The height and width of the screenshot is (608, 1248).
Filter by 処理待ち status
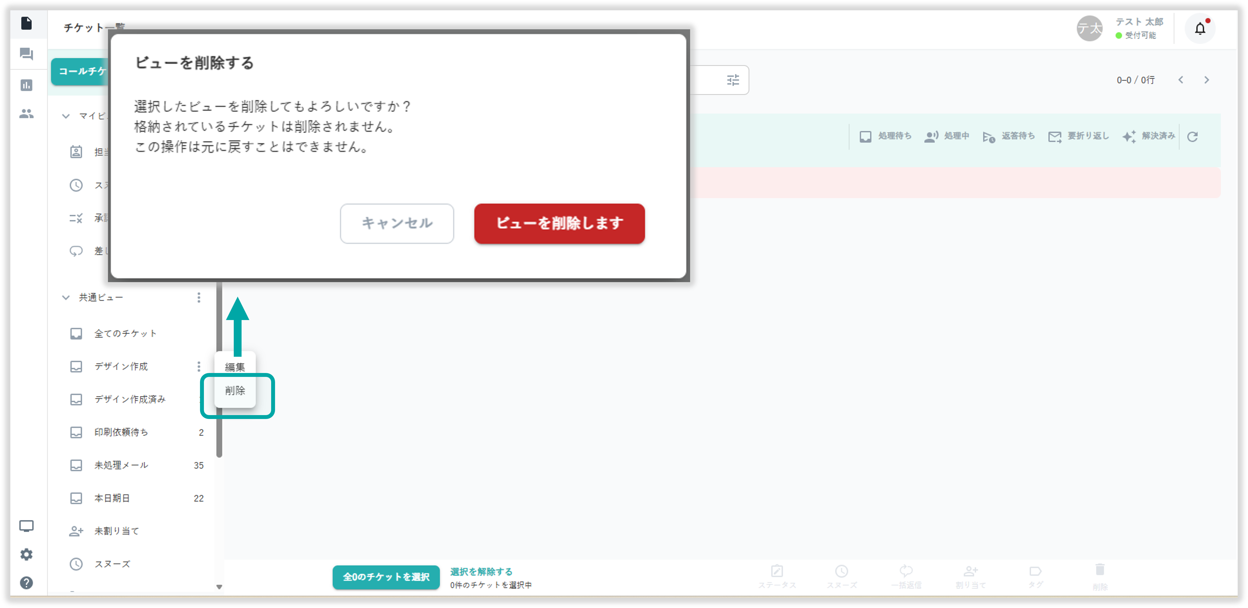pos(885,137)
